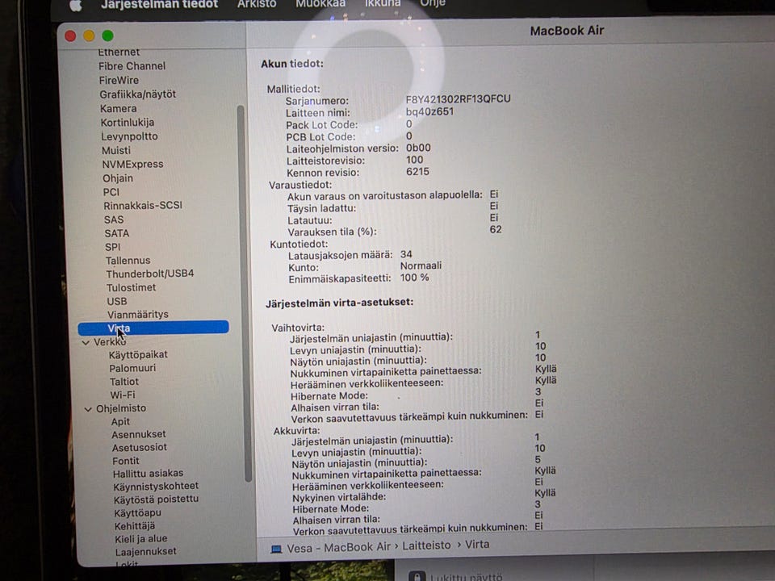Select NVMExpress in the sidebar
Image resolution: width=775 pixels, height=581 pixels.
(132, 164)
